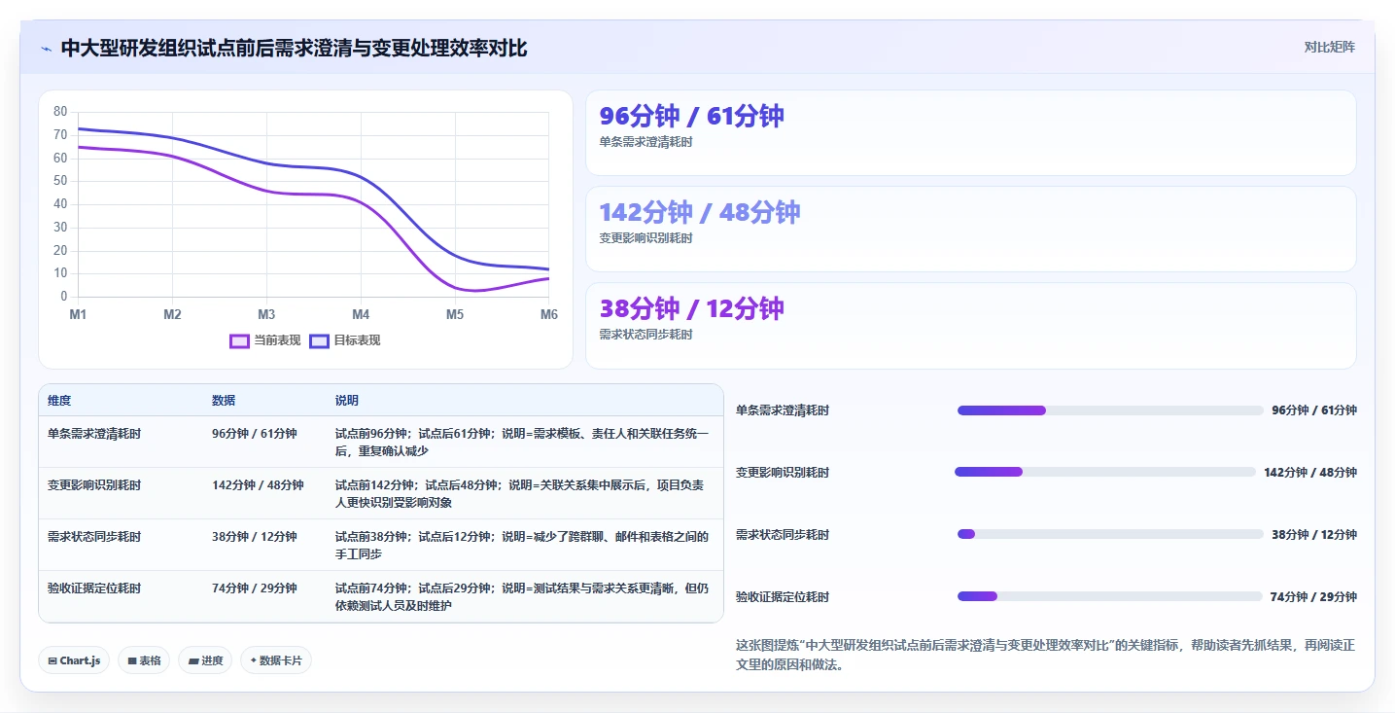This screenshot has width=1395, height=713.
Task: Click the 需求状态同步耗时 progress bar
Action: 1110,534
